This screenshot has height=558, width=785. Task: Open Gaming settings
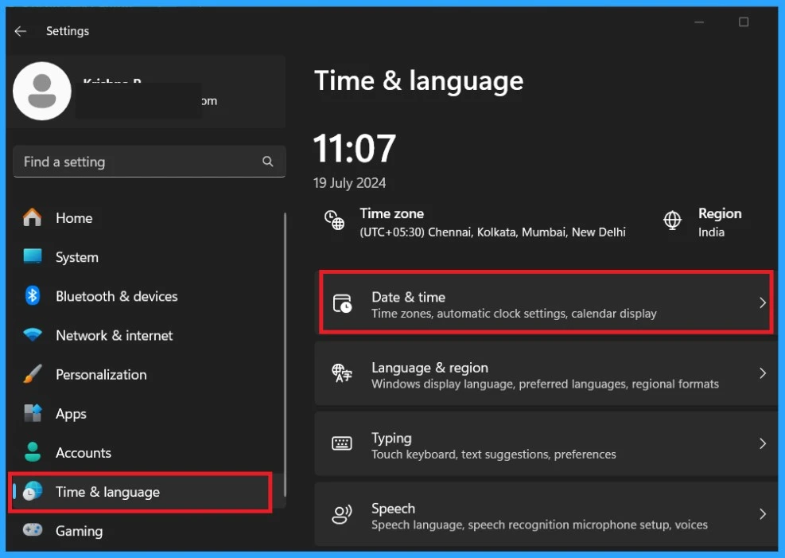148,530
